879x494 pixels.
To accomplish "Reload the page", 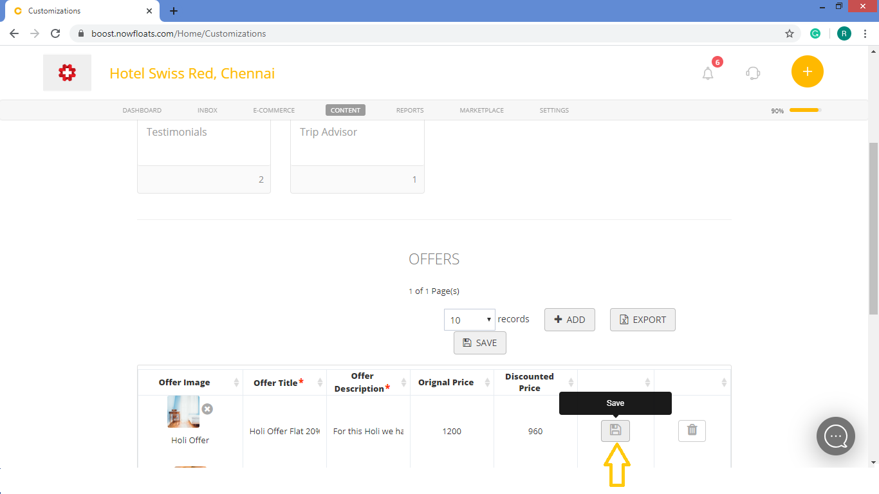I will (55, 33).
